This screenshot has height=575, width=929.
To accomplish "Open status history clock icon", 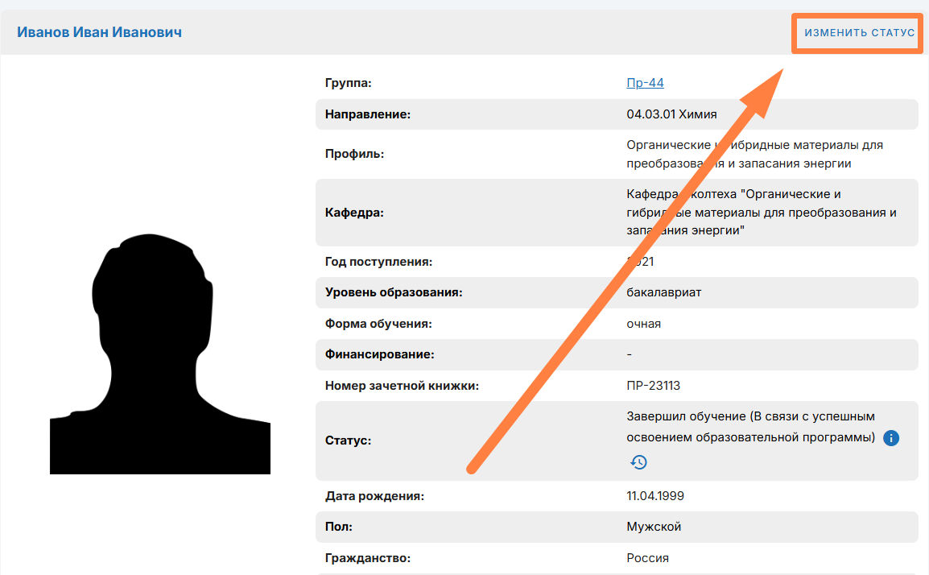I will pos(638,462).
